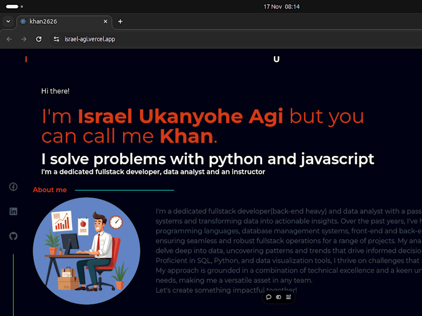This screenshot has width=422, height=316.
Task: Reload the page with refresh icon
Action: pyautogui.click(x=39, y=39)
